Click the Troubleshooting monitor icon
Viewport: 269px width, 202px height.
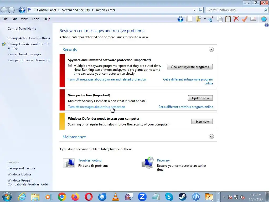[x=69, y=163]
